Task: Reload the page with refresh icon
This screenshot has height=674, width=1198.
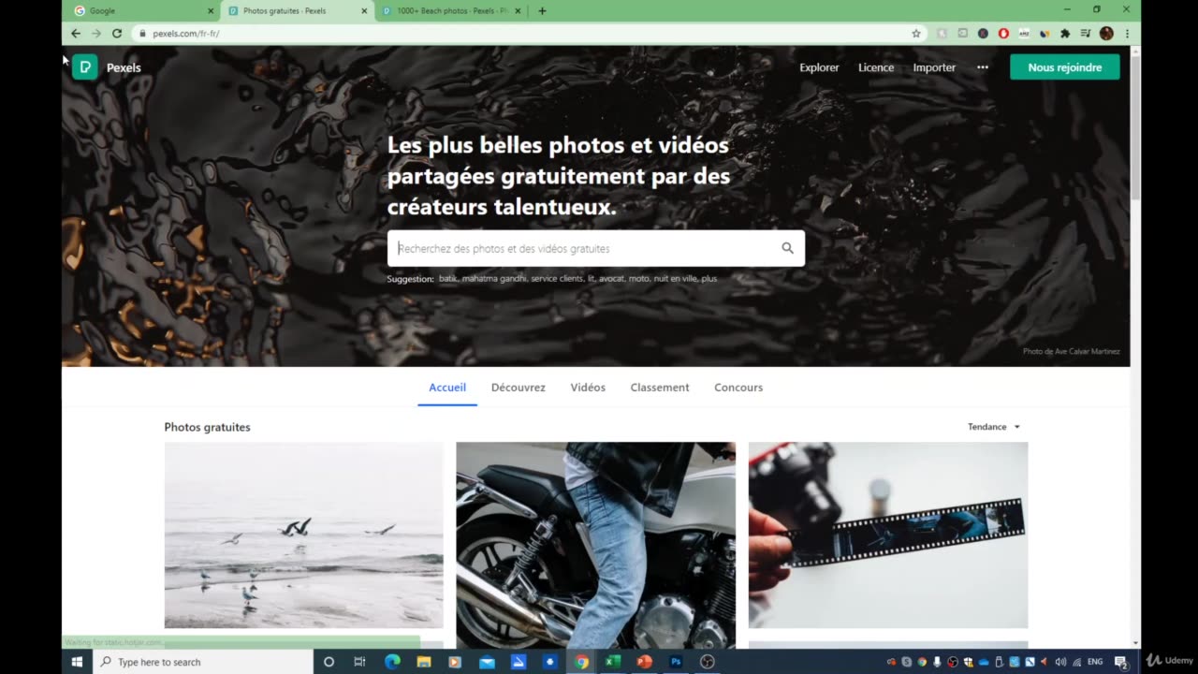Action: tap(117, 33)
